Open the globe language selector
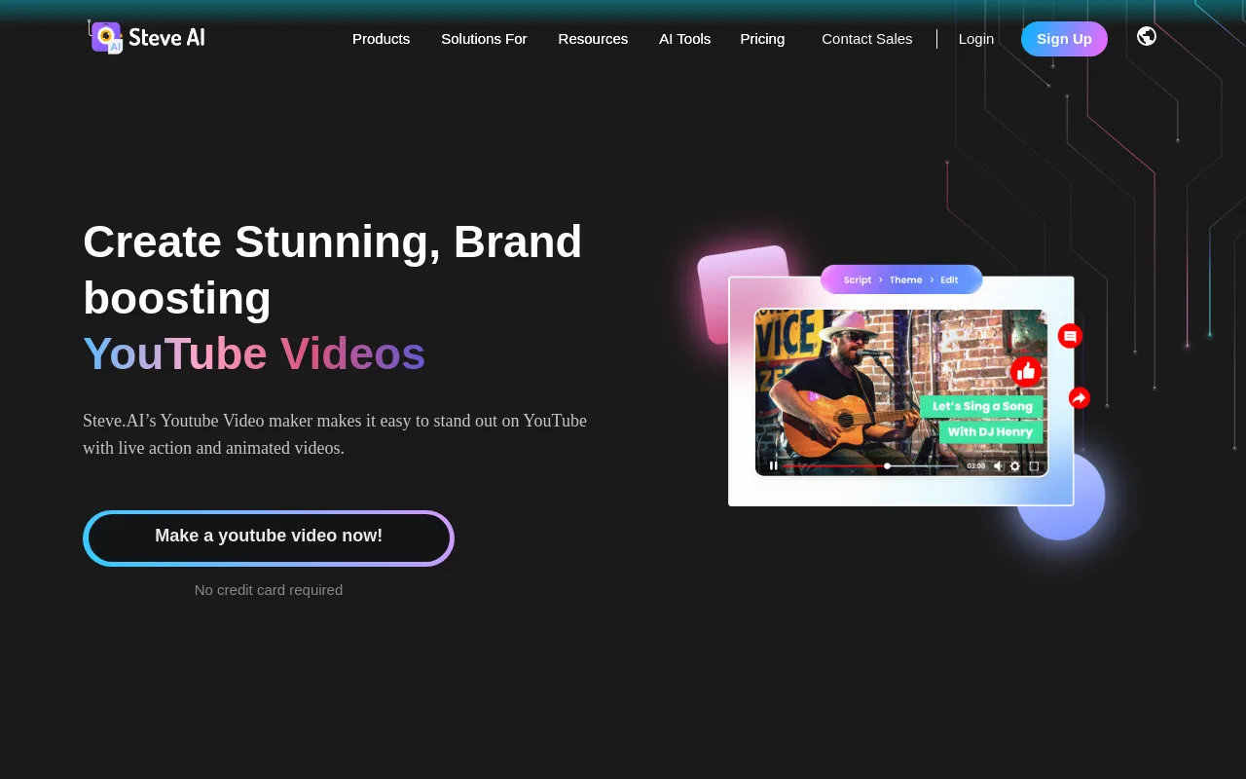The width and height of the screenshot is (1246, 779). [x=1147, y=36]
